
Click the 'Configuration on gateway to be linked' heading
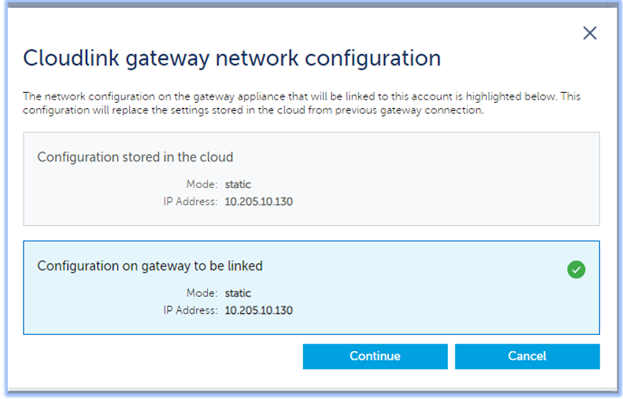click(150, 266)
